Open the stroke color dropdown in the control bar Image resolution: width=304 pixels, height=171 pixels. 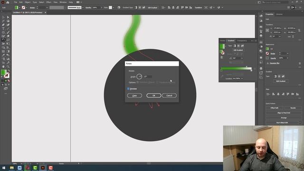click(x=27, y=8)
